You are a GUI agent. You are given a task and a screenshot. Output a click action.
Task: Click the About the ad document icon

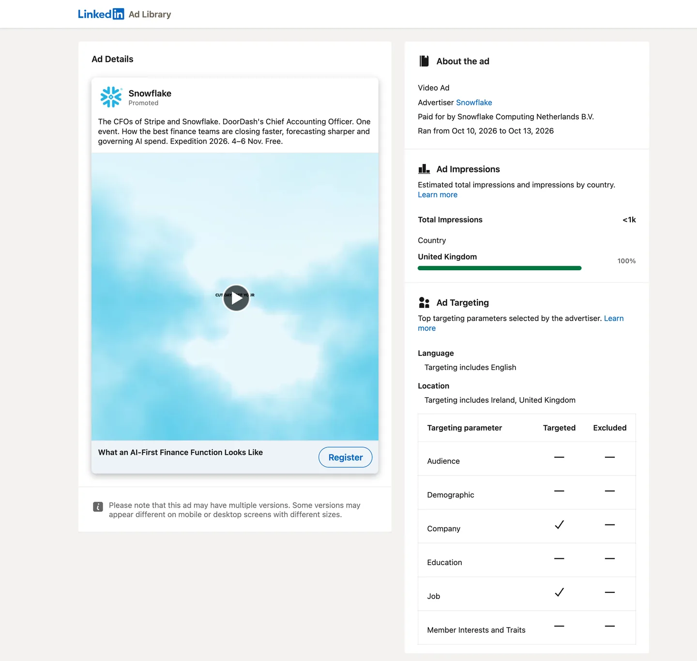point(424,61)
